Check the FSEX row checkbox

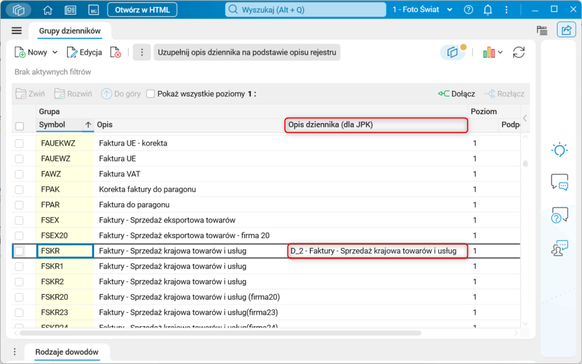click(x=19, y=220)
